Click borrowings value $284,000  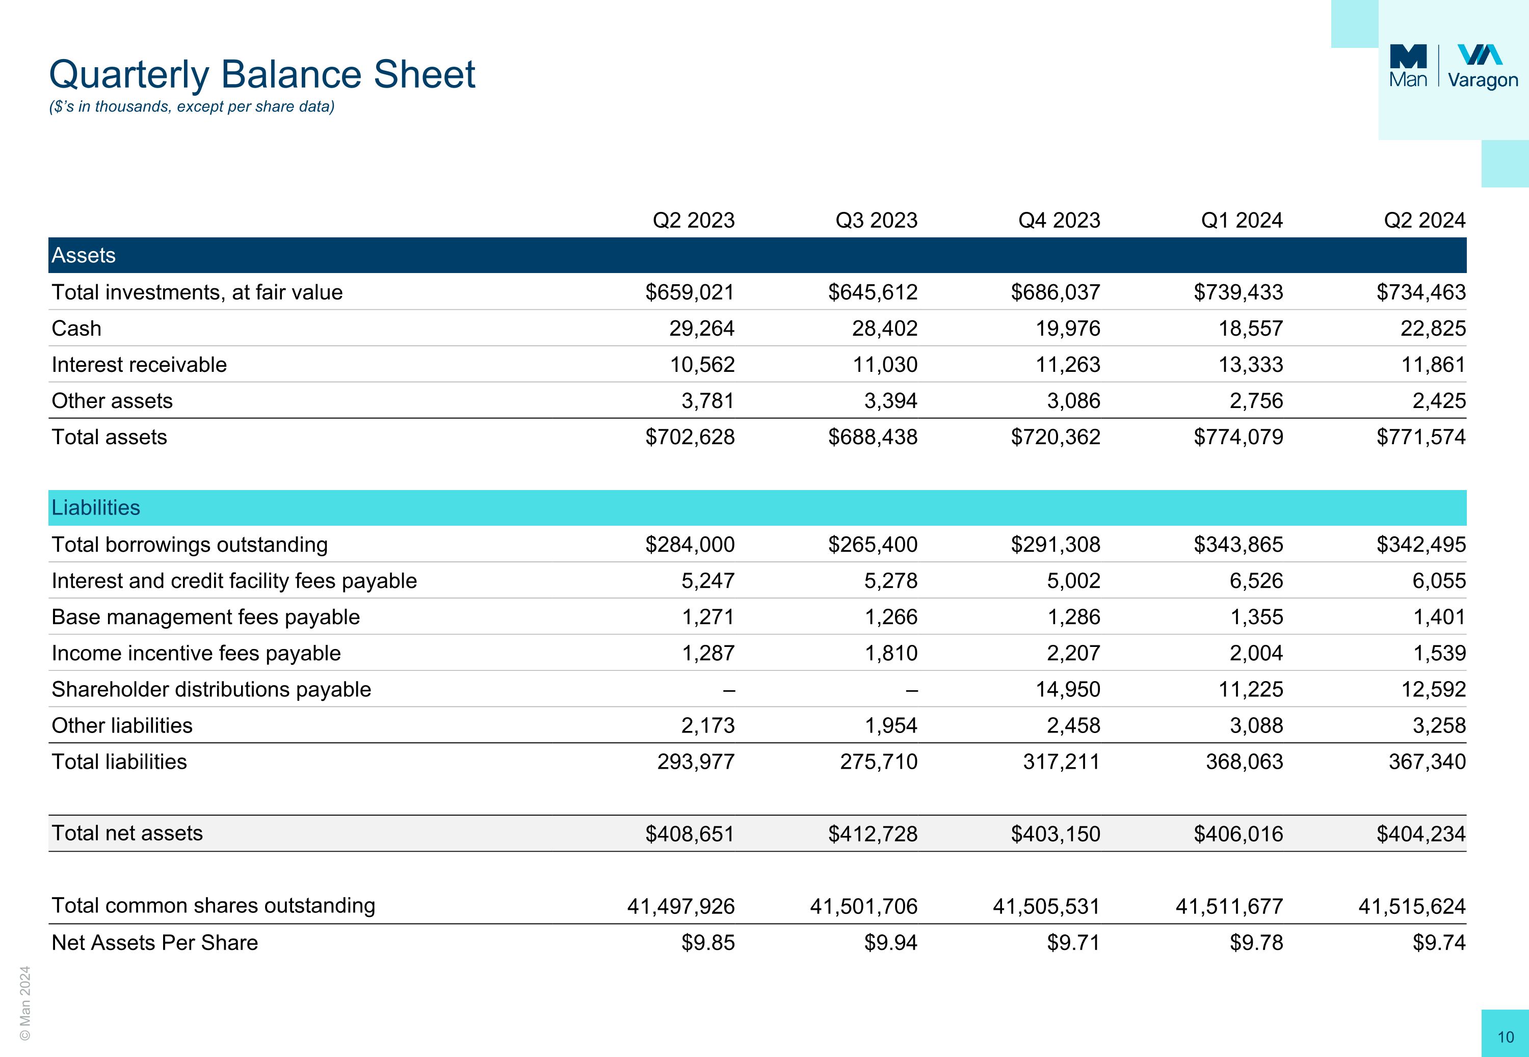click(x=690, y=545)
